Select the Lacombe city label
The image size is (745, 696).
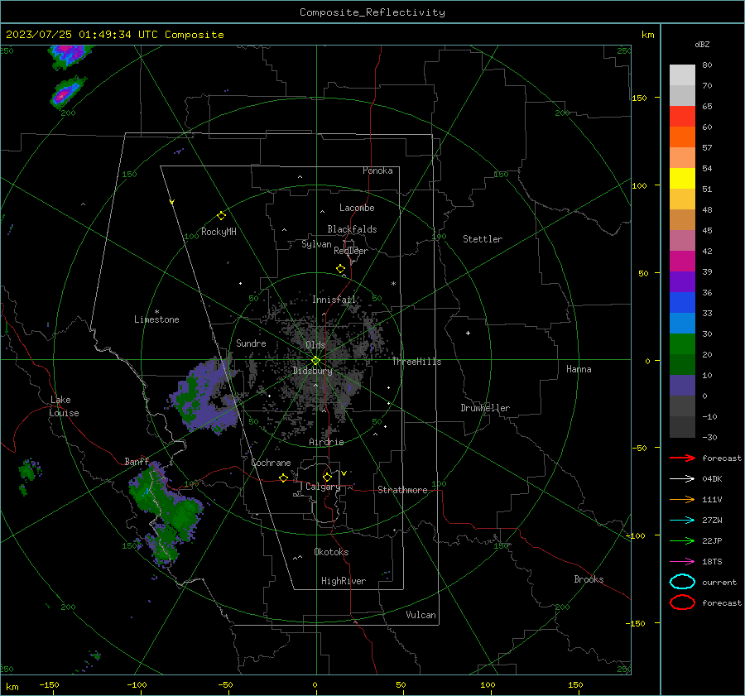tap(357, 208)
